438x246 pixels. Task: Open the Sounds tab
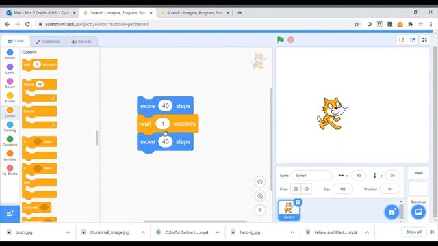(x=81, y=42)
